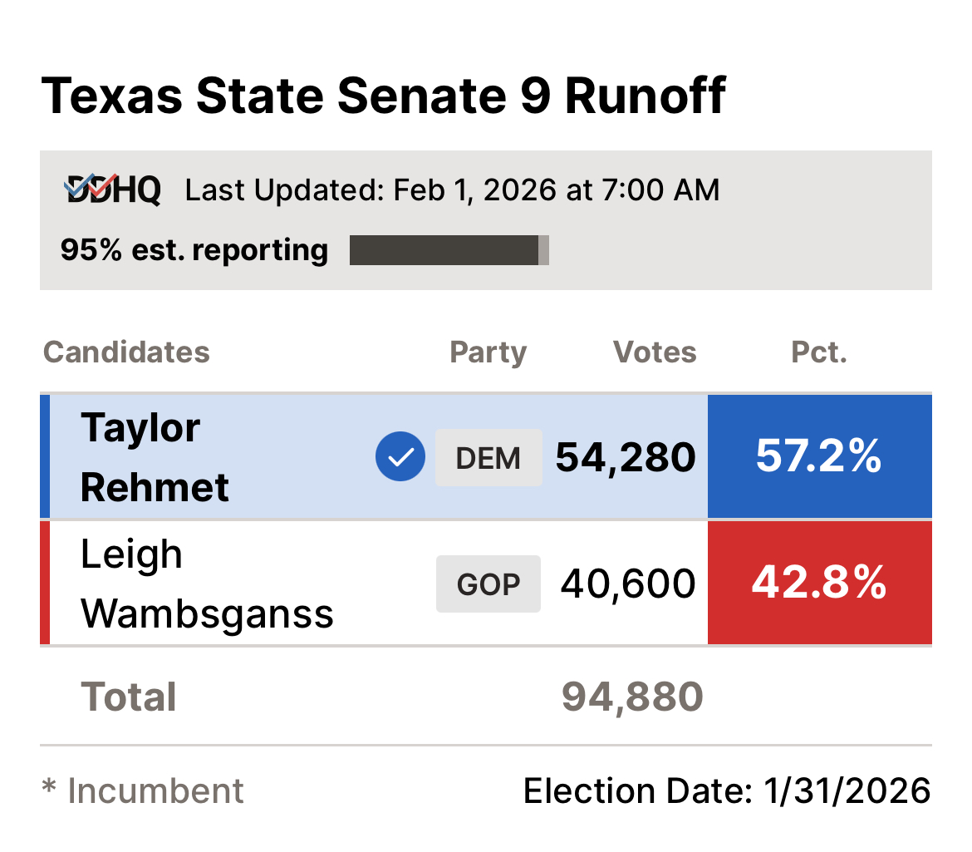972x852 pixels.
Task: Click the Election Date 1/31/2026 text
Action: pyautogui.click(x=727, y=790)
